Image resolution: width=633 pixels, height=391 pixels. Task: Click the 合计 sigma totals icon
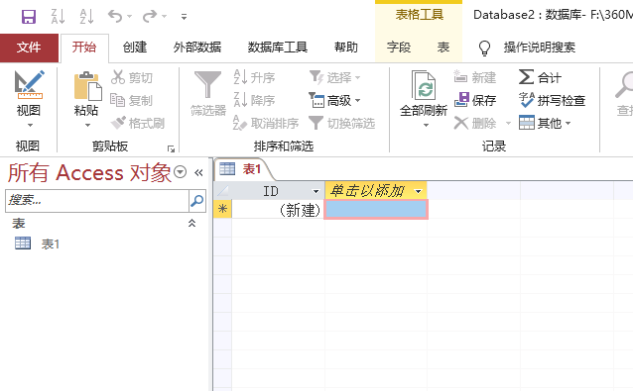pyautogui.click(x=526, y=77)
